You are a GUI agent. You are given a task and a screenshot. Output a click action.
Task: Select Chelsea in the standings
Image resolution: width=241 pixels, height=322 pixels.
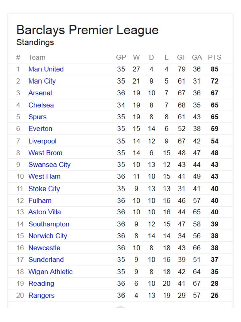coord(41,105)
